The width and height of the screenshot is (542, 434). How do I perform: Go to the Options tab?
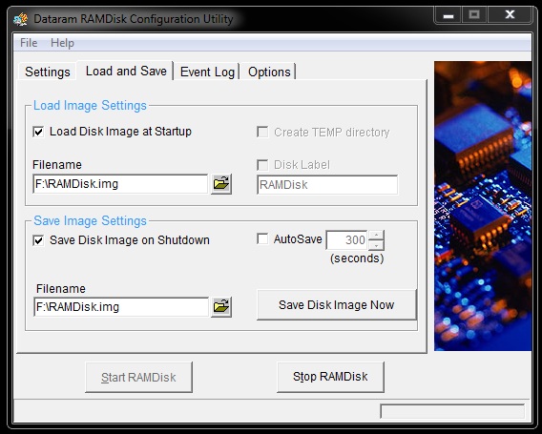(269, 72)
